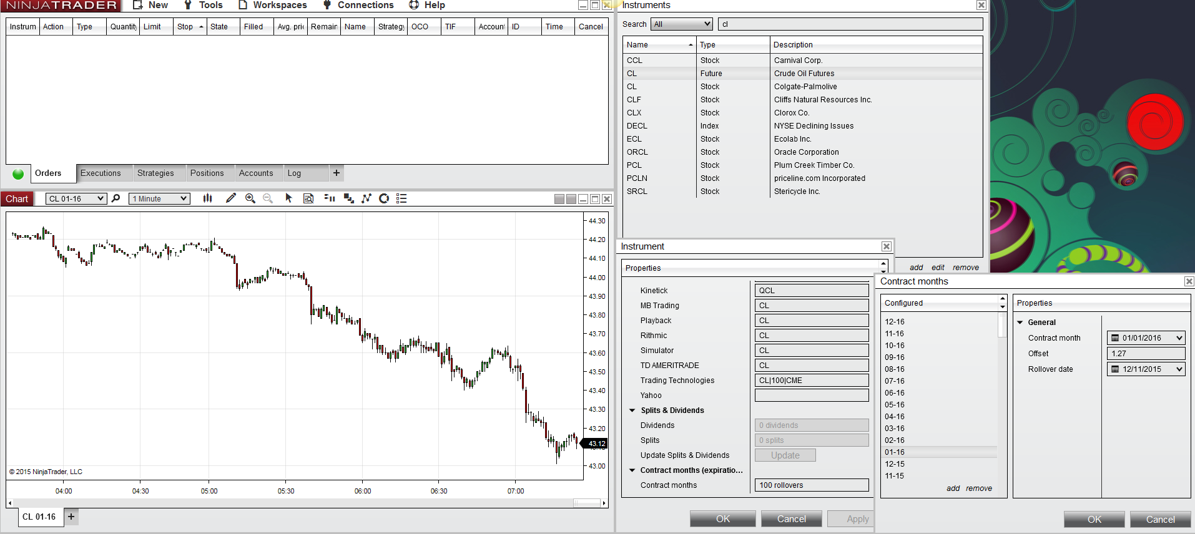Open the Tools menu
This screenshot has width=1195, height=534.
[x=204, y=5]
